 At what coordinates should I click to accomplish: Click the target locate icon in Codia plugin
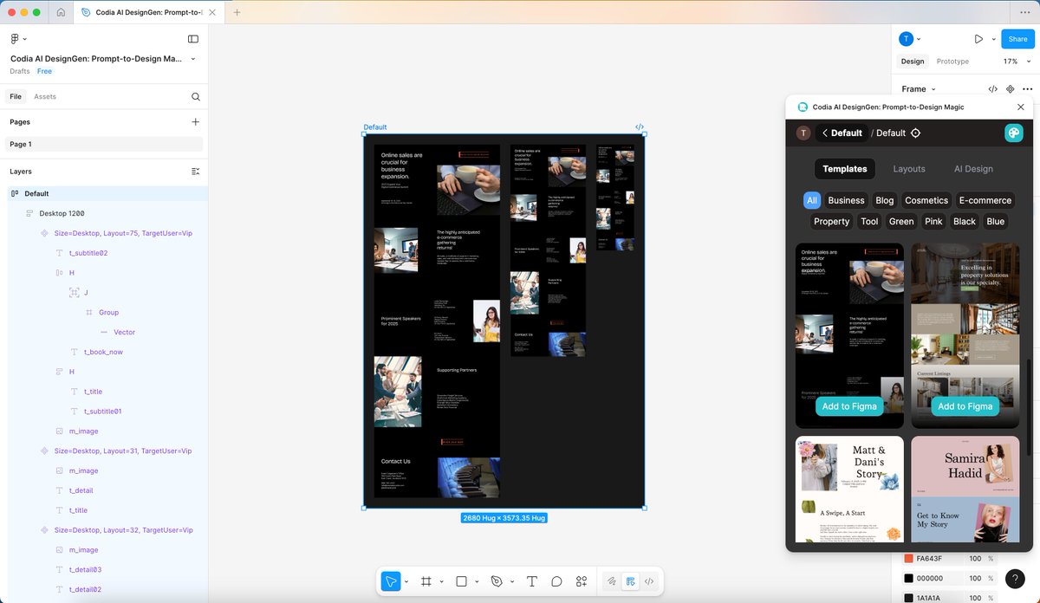pyautogui.click(x=916, y=133)
